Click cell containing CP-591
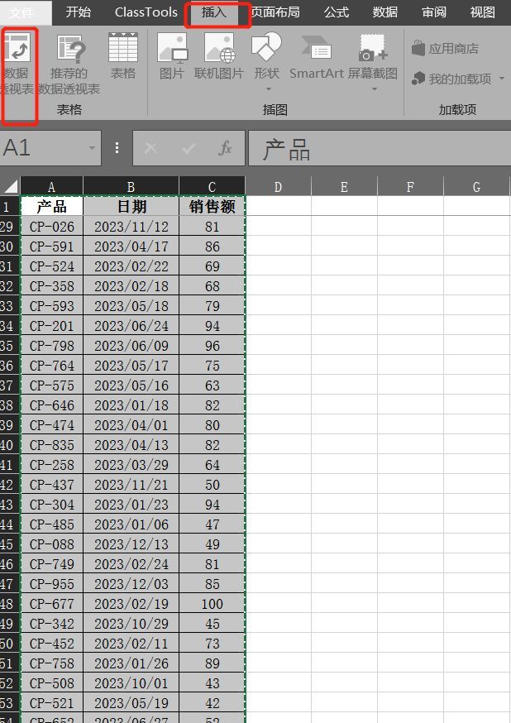This screenshot has height=723, width=511. 51,247
